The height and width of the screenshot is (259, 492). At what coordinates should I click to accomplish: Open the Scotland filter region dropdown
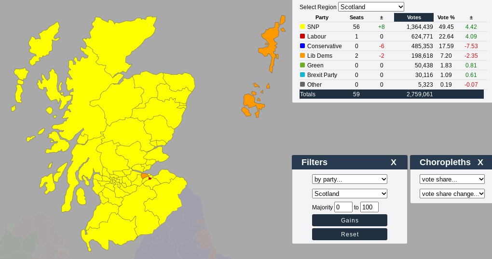tap(350, 194)
